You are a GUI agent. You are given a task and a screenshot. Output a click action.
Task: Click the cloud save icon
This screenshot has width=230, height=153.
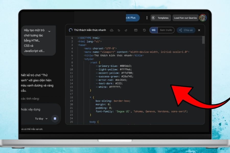coord(111,30)
